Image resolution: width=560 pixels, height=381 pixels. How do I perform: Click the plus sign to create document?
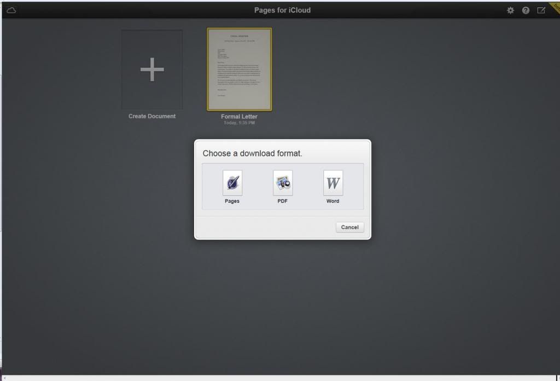[152, 70]
